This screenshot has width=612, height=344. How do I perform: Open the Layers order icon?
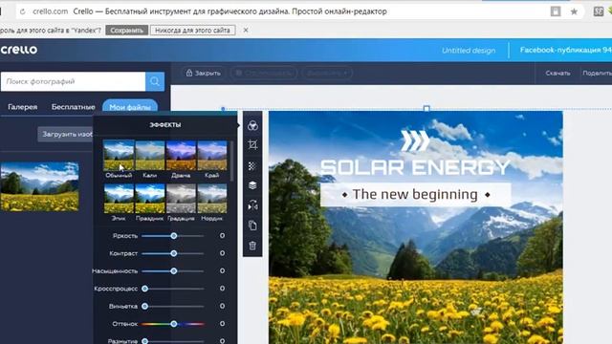(252, 185)
